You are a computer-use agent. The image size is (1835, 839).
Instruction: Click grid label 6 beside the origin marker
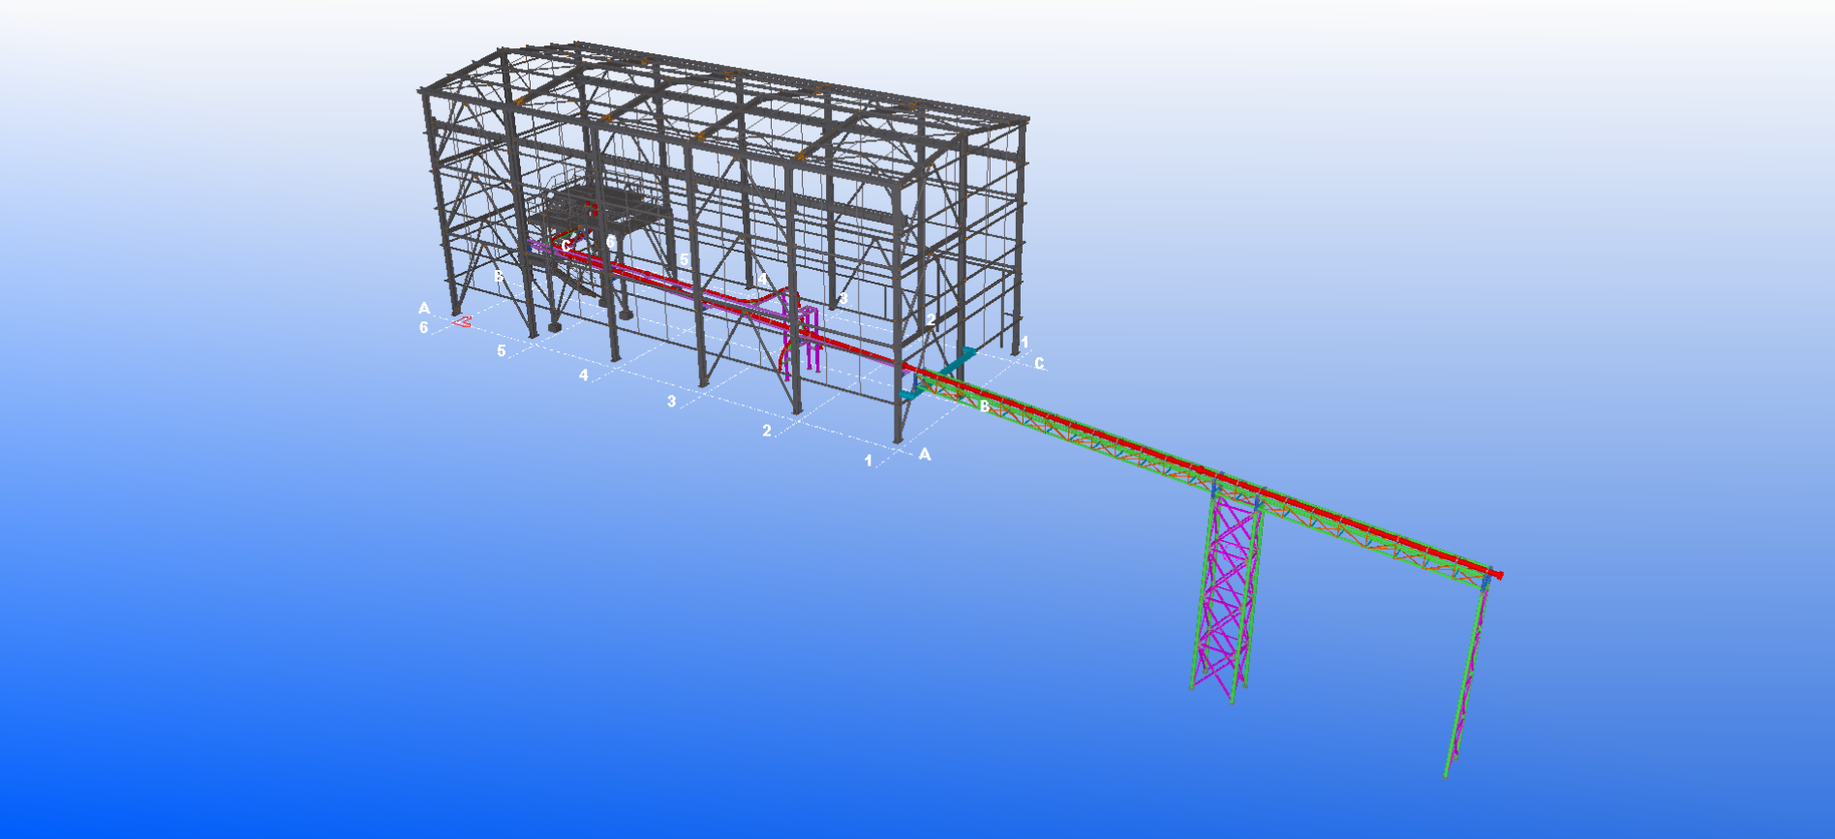click(423, 328)
